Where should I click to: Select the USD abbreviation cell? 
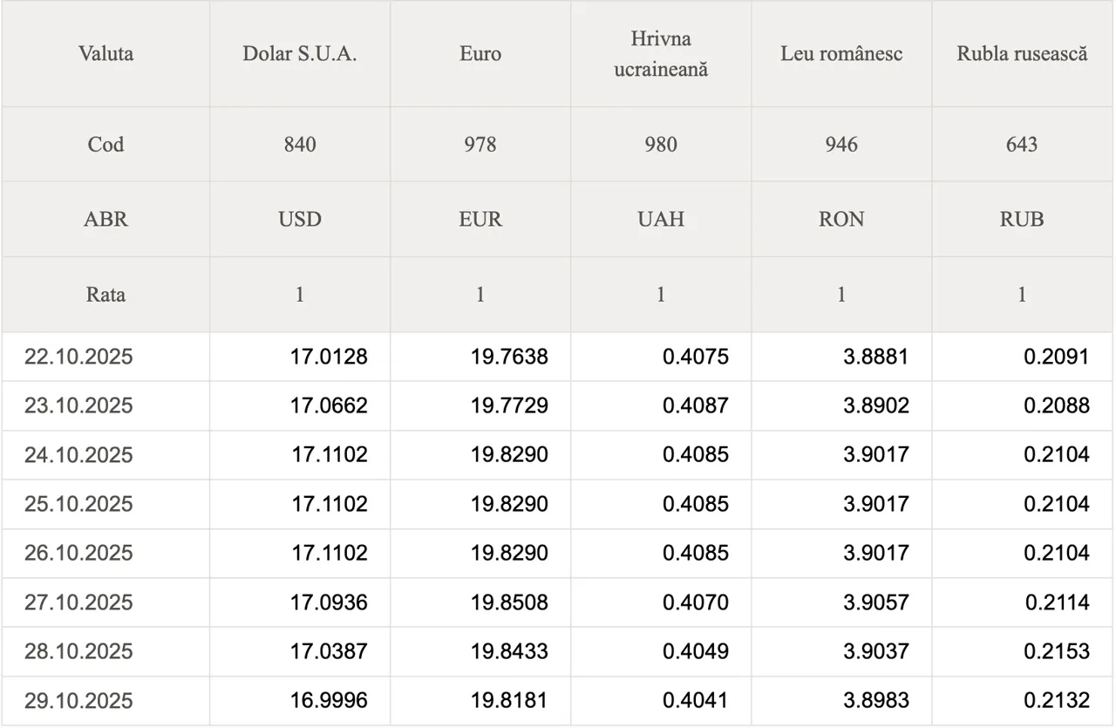[x=300, y=219]
